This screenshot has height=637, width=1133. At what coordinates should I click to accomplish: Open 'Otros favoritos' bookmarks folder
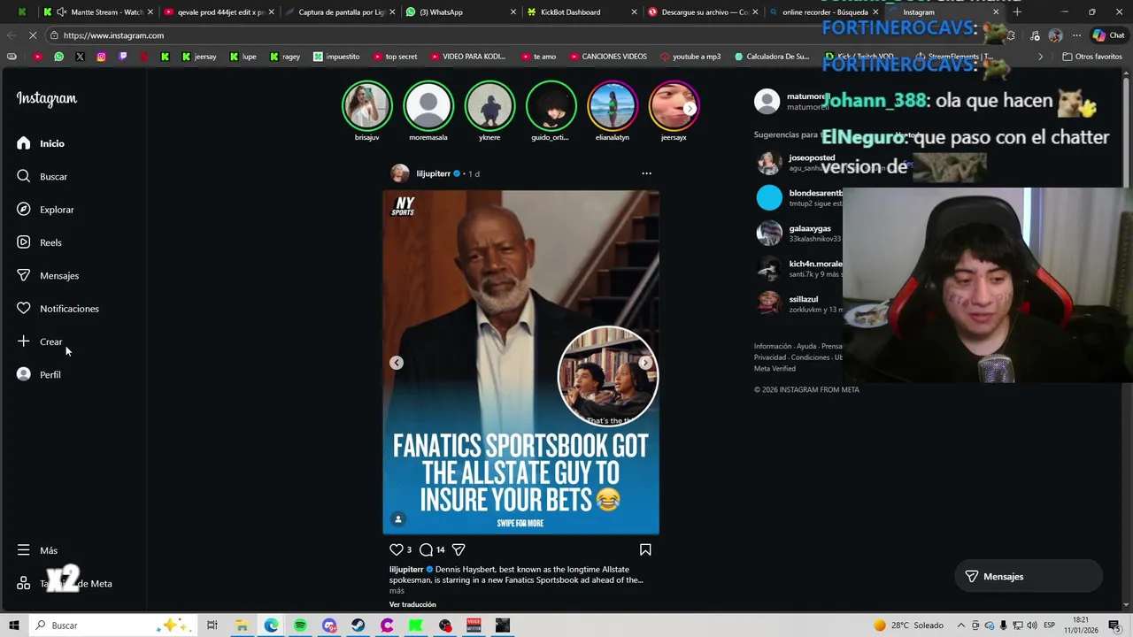pyautogui.click(x=1092, y=57)
